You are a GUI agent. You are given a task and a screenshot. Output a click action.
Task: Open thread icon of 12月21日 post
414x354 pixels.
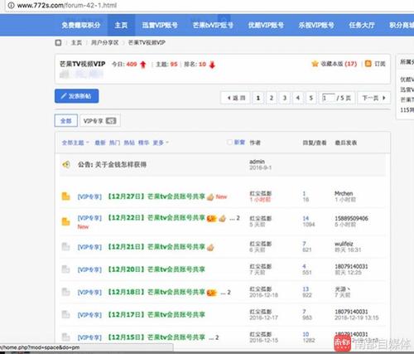tap(65, 246)
